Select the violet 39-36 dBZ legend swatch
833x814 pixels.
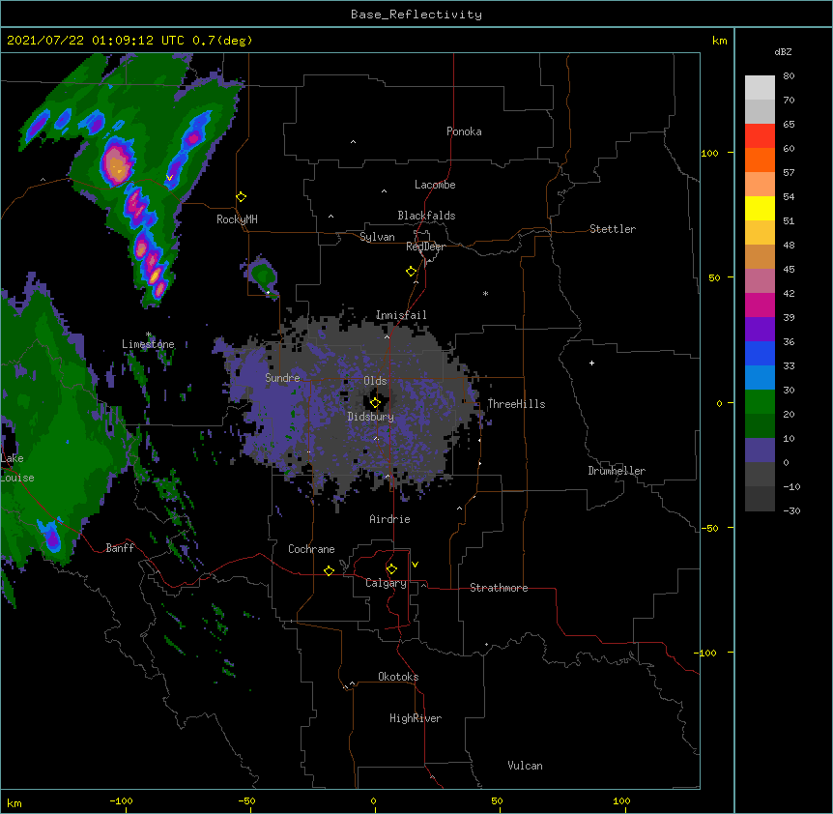[760, 330]
